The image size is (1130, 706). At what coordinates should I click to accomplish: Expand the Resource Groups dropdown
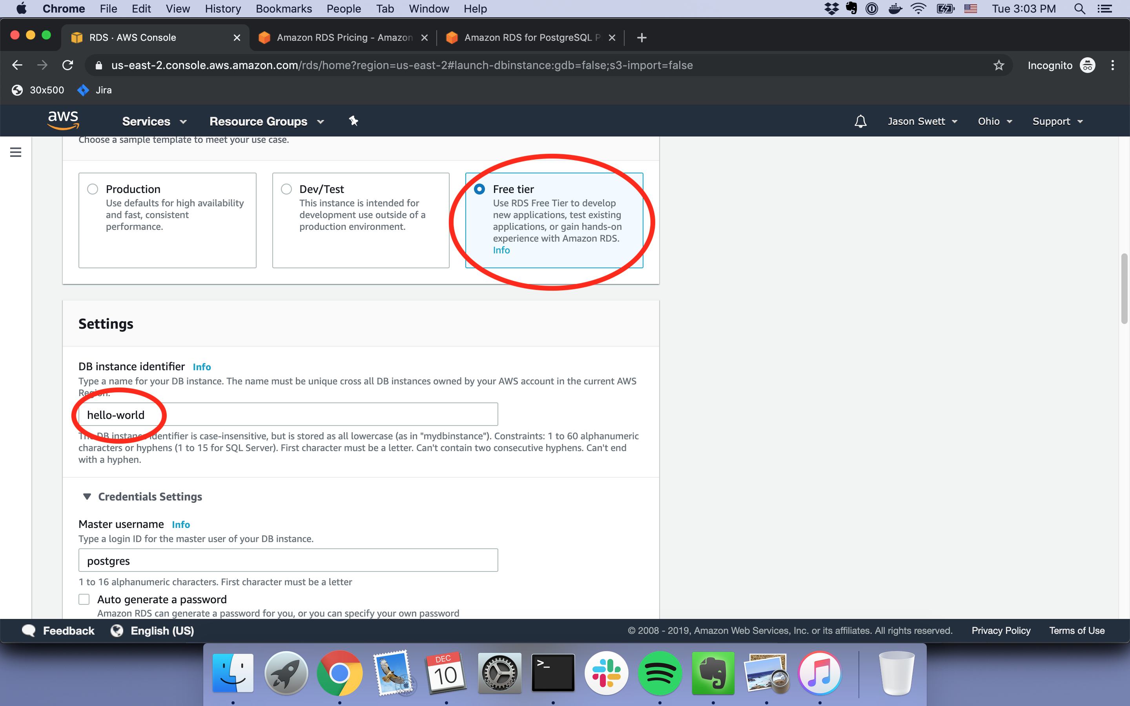tap(267, 122)
